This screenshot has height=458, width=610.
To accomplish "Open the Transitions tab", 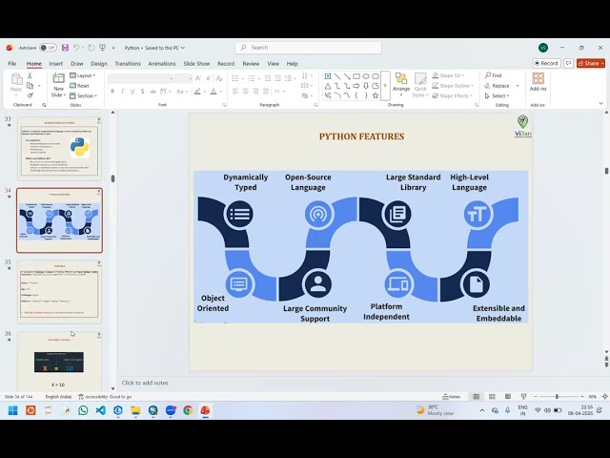I will [x=128, y=64].
